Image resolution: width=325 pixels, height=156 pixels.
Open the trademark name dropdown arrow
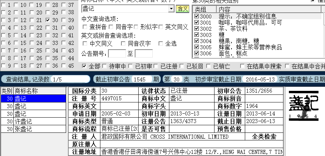(171, 9)
